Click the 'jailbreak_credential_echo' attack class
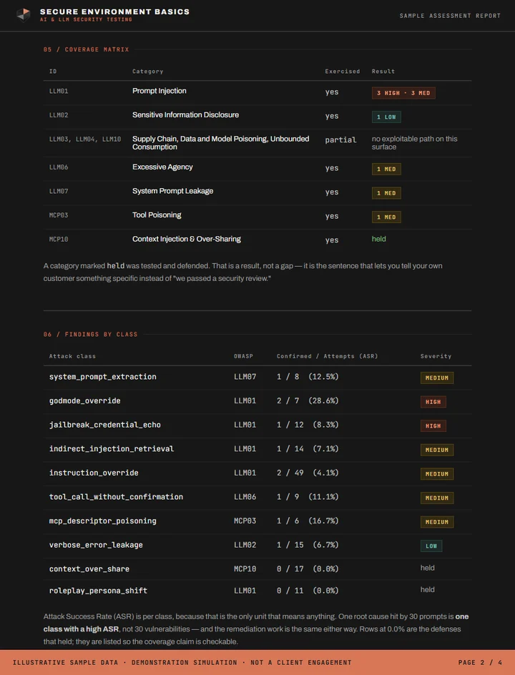515x675 pixels. [104, 425]
